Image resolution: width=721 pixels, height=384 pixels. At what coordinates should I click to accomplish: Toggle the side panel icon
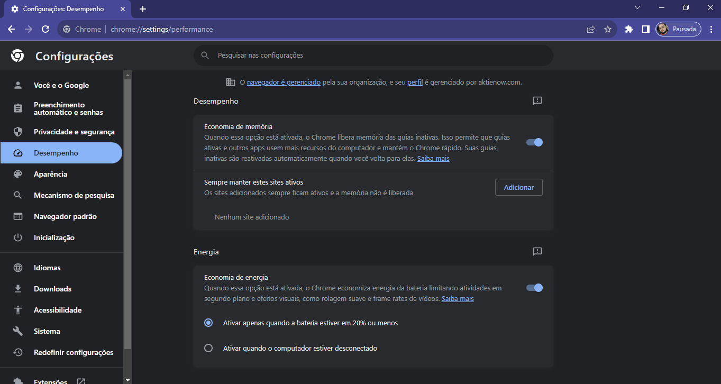(645, 29)
